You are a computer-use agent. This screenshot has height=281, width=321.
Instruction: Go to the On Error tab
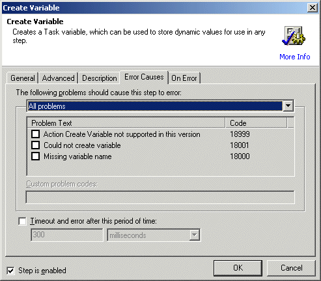pos(184,78)
